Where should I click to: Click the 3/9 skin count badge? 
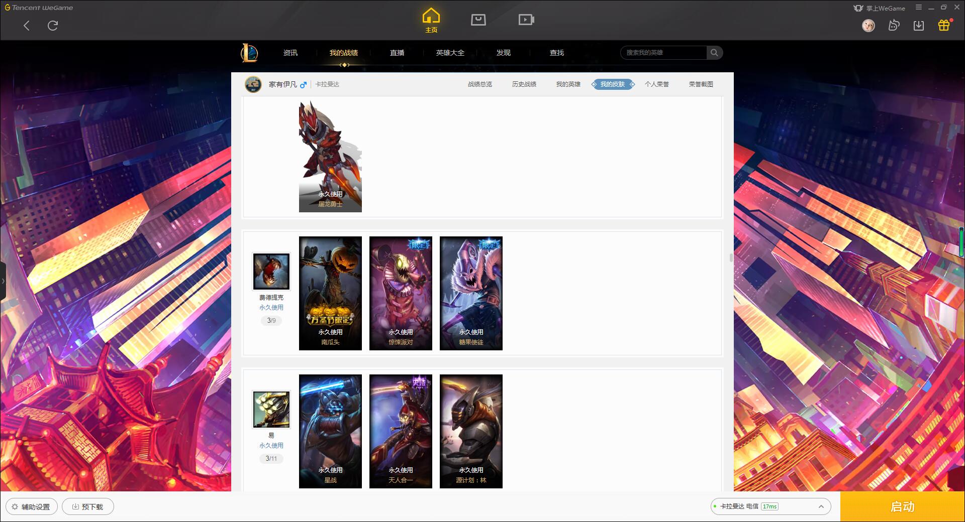[271, 320]
